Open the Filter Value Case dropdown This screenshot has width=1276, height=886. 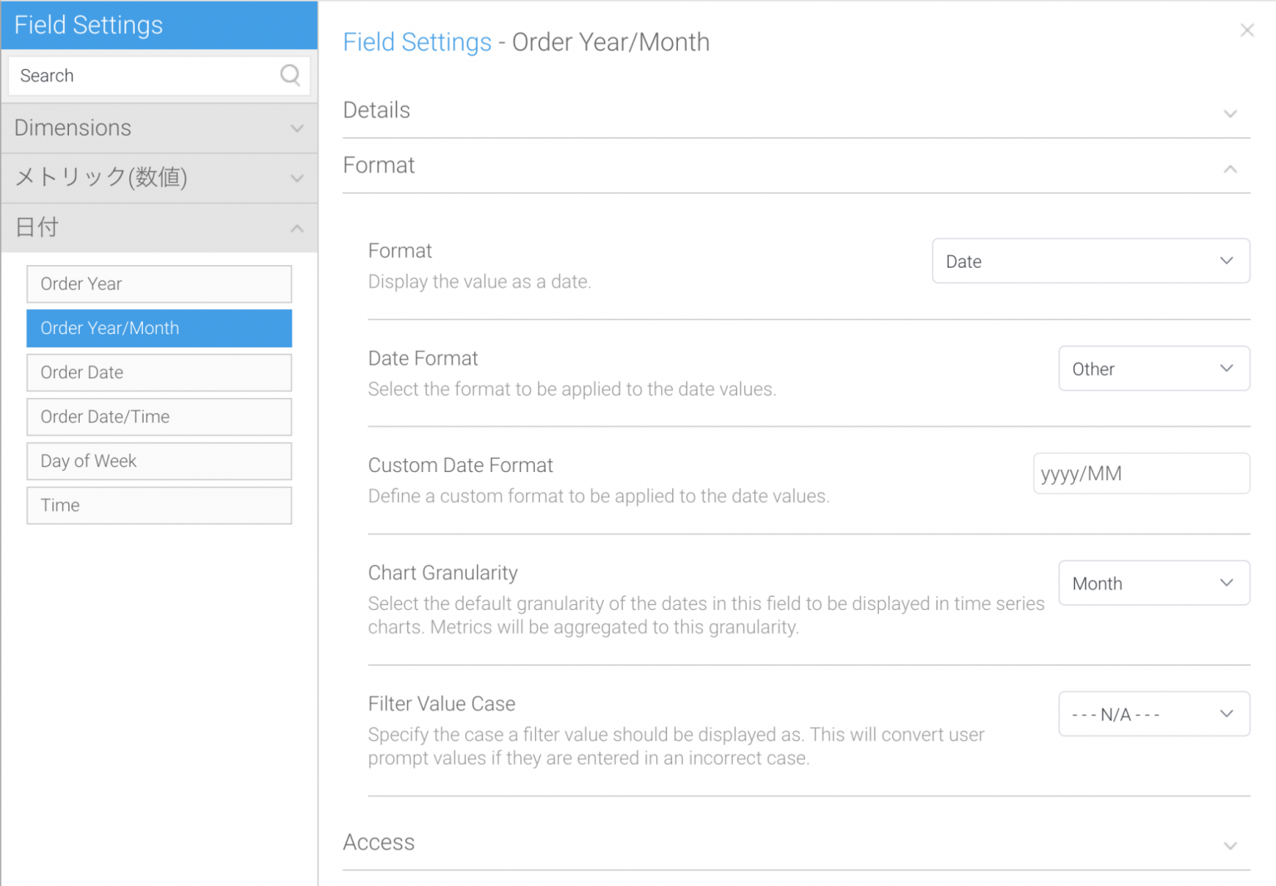coord(1154,713)
